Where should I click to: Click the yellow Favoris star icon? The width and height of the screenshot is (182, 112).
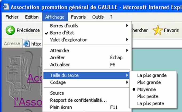(157, 30)
